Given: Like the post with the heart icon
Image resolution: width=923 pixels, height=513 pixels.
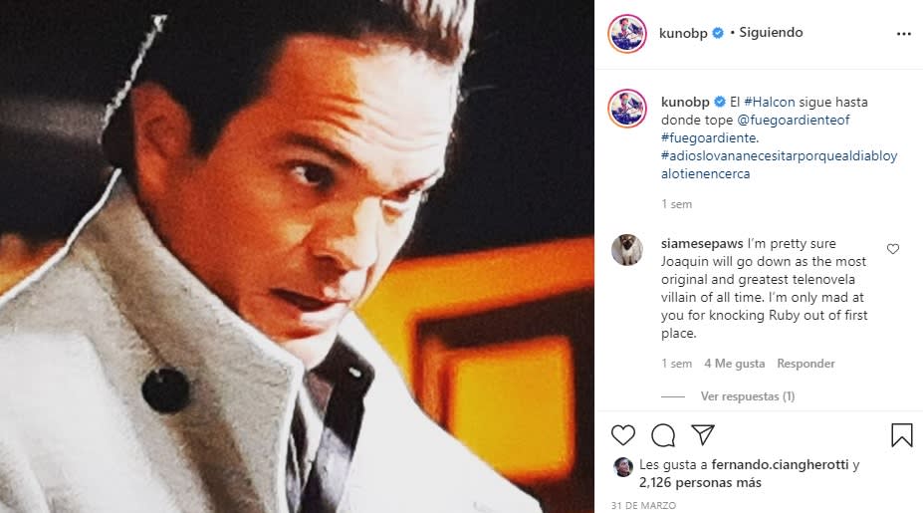Looking at the screenshot, I should 623,435.
